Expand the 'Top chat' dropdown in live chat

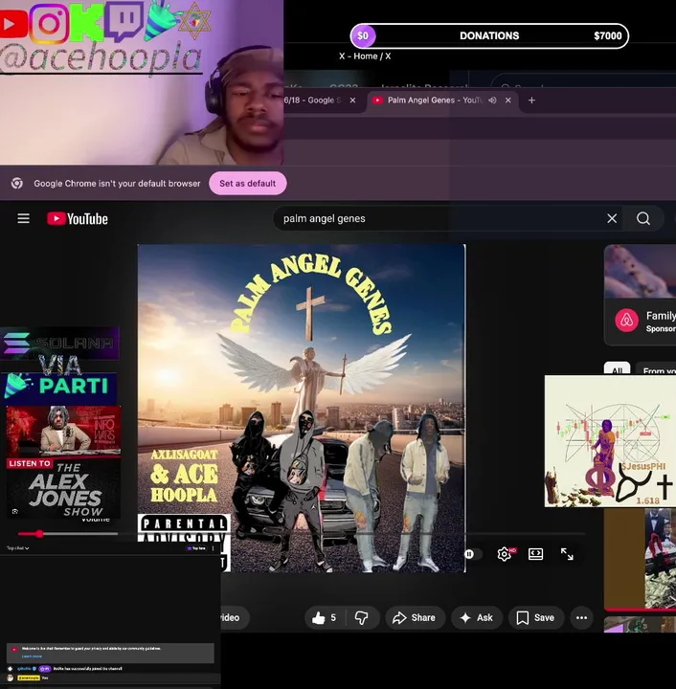click(18, 548)
